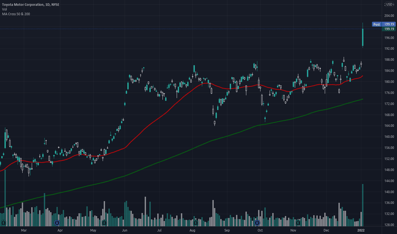This screenshot has height=234, width=397.
Task: Open the dividend D marker near Apr
Action: tap(57, 223)
